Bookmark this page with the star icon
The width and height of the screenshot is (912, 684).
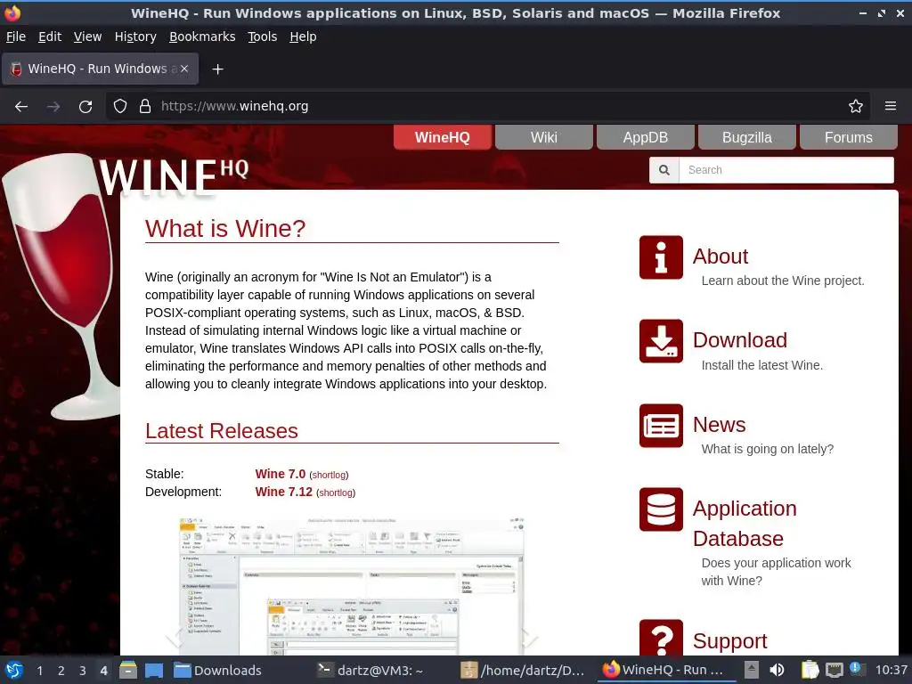click(856, 107)
